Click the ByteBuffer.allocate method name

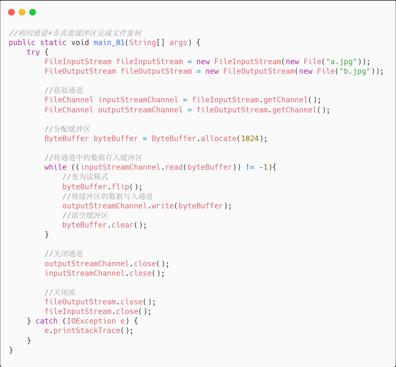tap(218, 138)
